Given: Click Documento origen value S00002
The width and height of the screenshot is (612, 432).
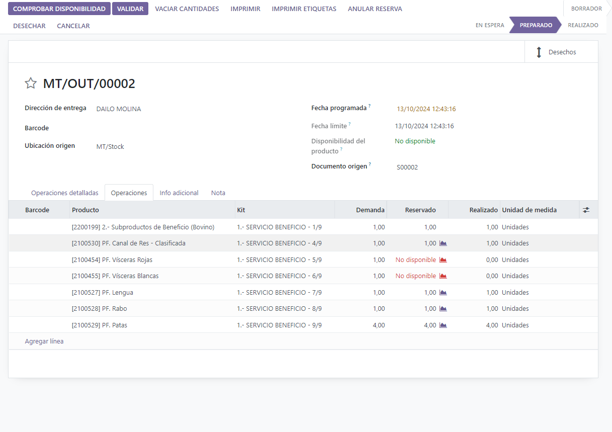Looking at the screenshot, I should [407, 167].
